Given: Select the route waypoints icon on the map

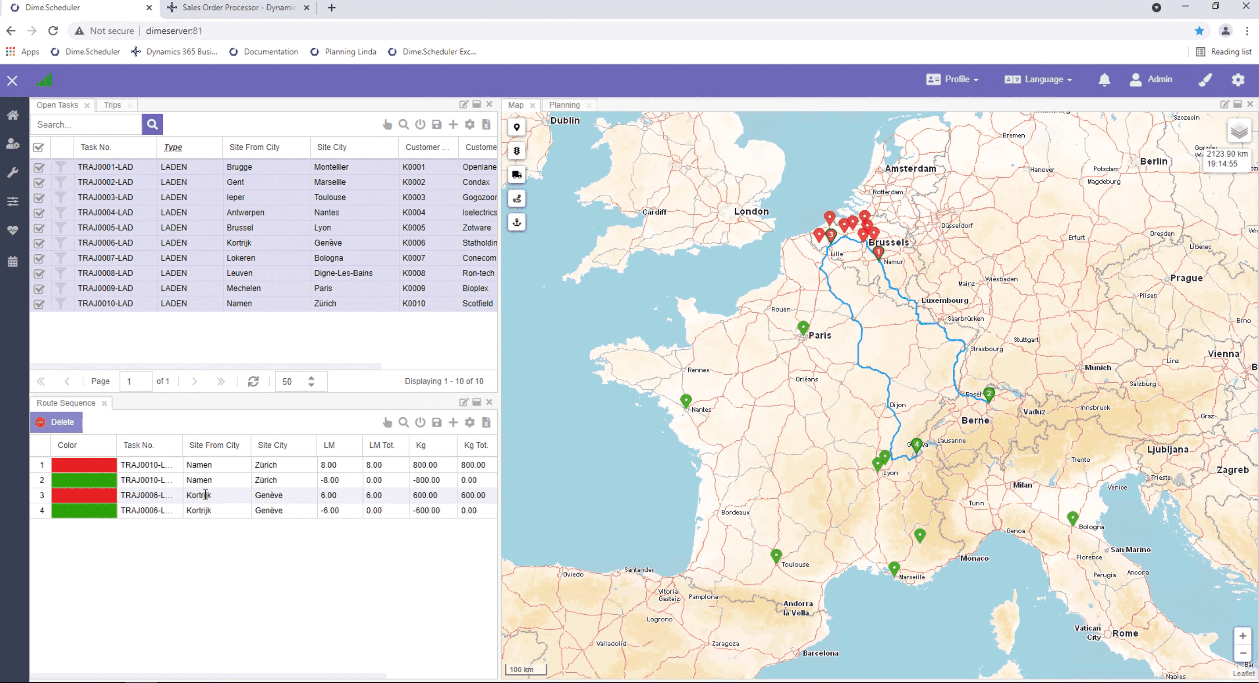Looking at the screenshot, I should (x=517, y=199).
